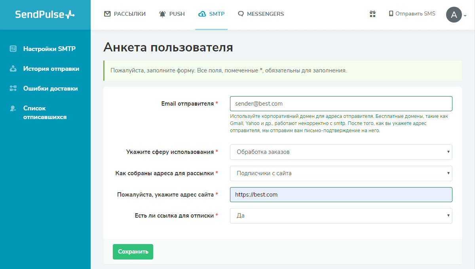Click the sending history icon in sidebar

click(13, 69)
